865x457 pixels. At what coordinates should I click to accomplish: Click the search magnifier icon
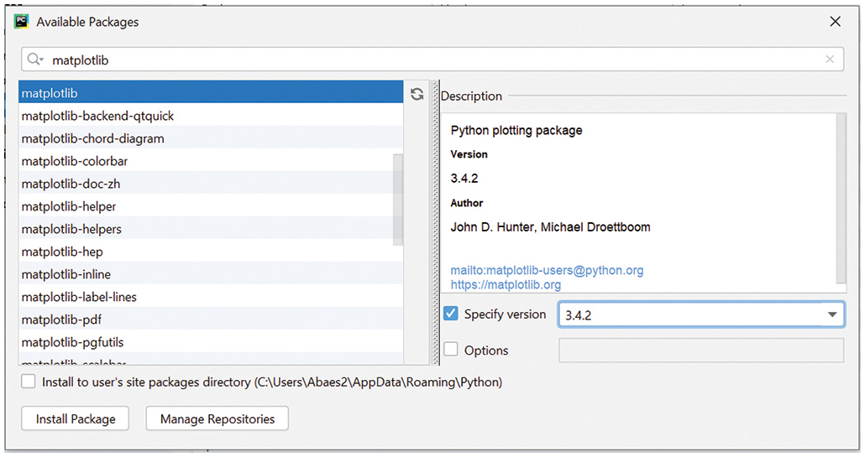(x=34, y=60)
